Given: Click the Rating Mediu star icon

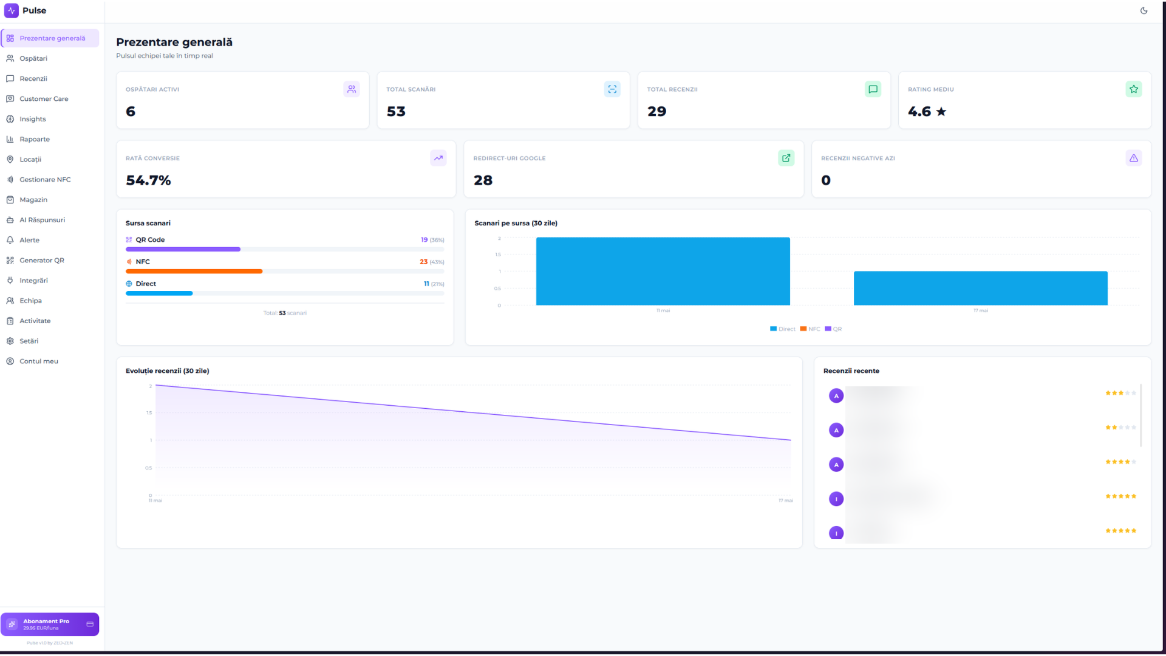Looking at the screenshot, I should pos(1134,89).
